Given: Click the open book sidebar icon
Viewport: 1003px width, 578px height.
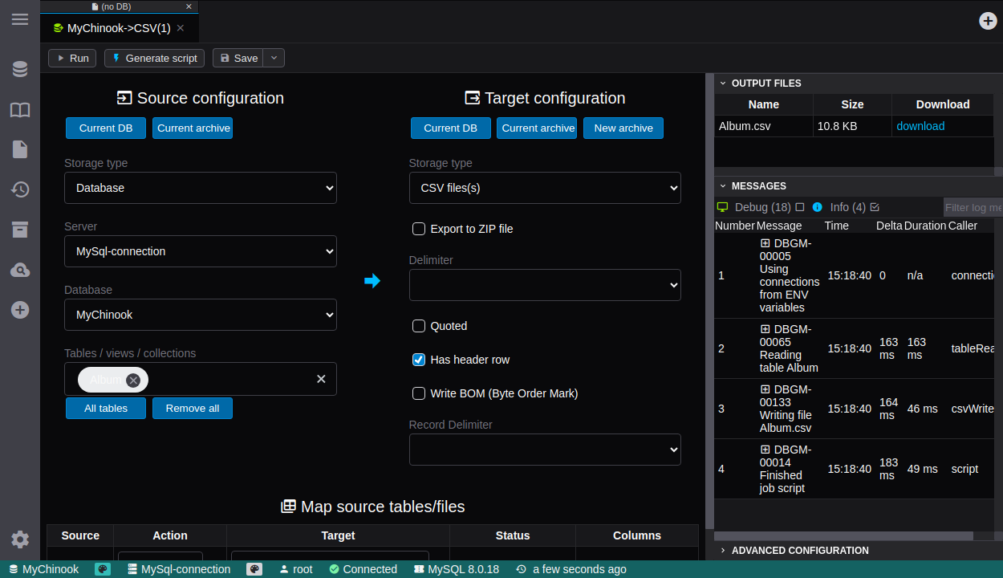Looking at the screenshot, I should coord(20,110).
